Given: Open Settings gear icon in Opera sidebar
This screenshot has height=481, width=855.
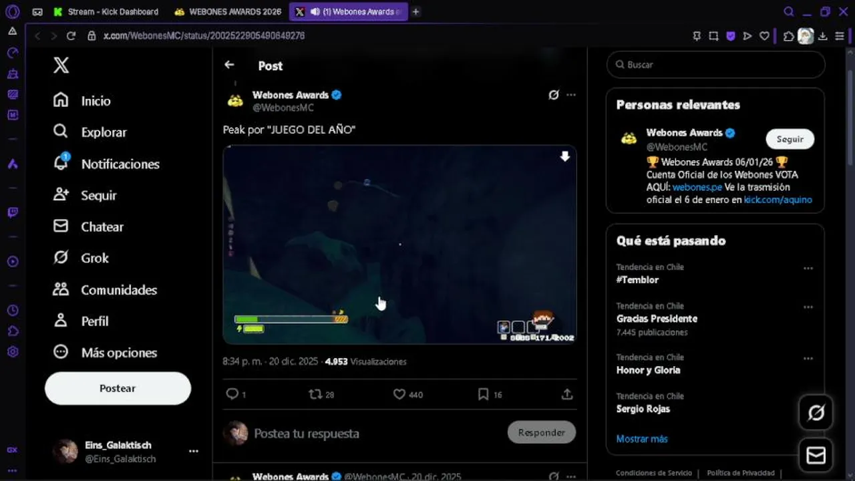Looking at the screenshot, I should click(x=12, y=351).
